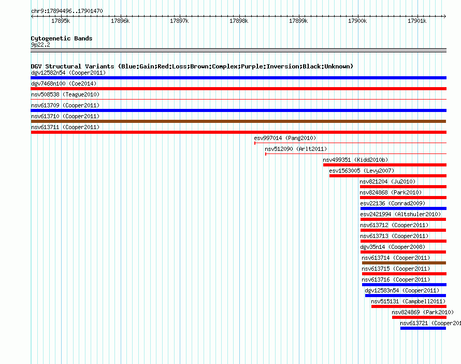Select nsv824869 (Park2010) label
Image resolution: width=461 pixels, height=364 pixels.
423,312
